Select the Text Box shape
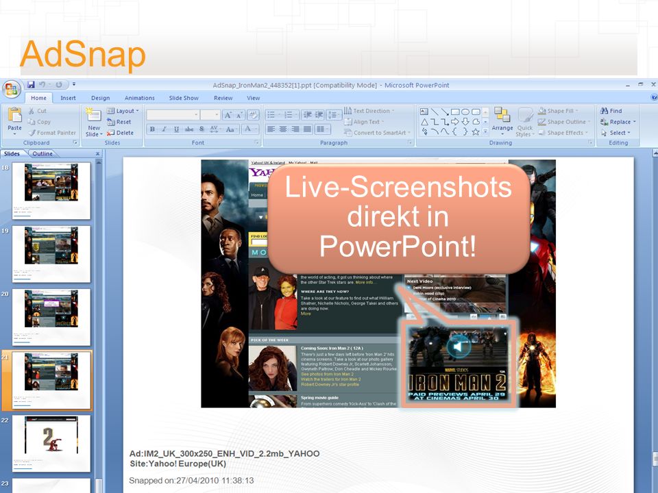The image size is (658, 493). pos(424,112)
